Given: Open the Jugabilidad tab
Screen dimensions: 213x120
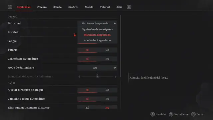Looking at the screenshot, I should pyautogui.click(x=24, y=7).
